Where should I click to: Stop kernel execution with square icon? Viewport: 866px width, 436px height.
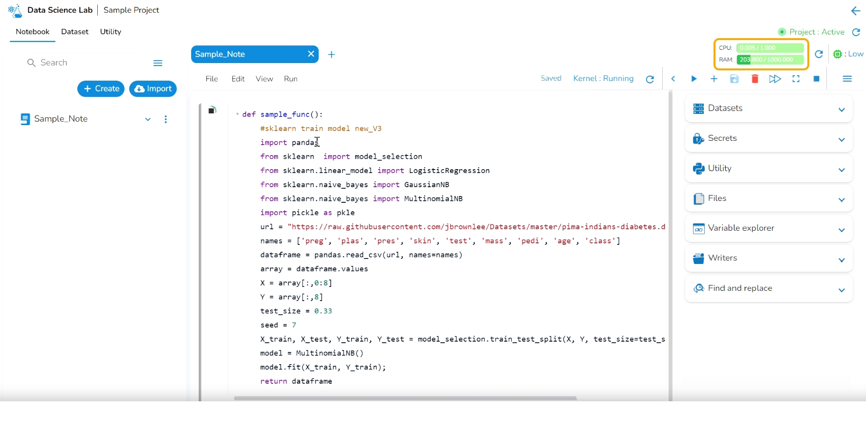(x=816, y=79)
